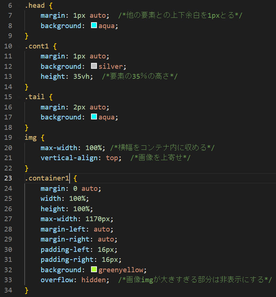Click line number 23 in the gutter
276x297 pixels.
tap(8, 178)
